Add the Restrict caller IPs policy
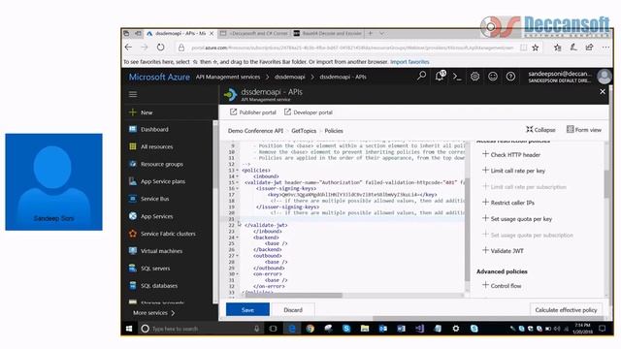This screenshot has width=621, height=349. coord(508,203)
